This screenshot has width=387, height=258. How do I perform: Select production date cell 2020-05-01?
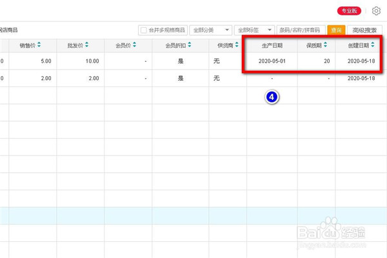(x=272, y=61)
